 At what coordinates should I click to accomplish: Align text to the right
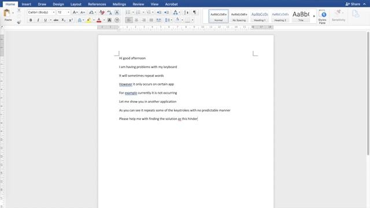144,20
